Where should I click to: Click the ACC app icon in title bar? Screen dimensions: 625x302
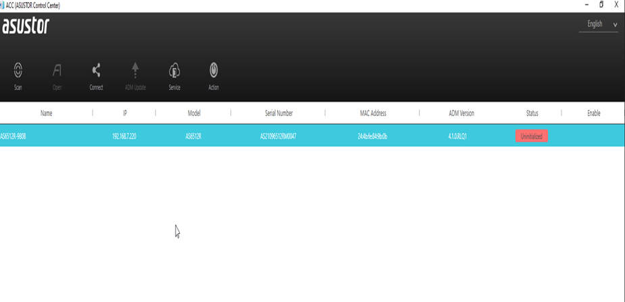point(3,5)
